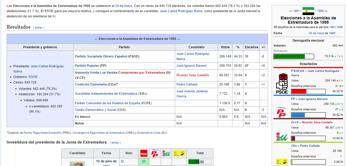Edit the Resultados section
The height and width of the screenshot is (166, 348).
39,28
